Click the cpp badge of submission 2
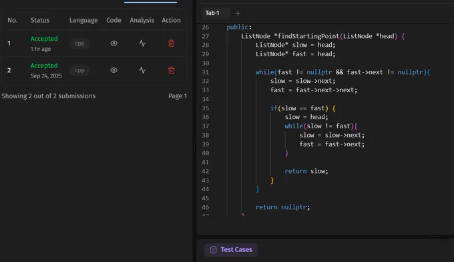 79,70
